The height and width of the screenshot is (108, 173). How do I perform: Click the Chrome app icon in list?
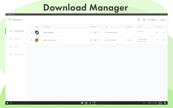coord(37,40)
